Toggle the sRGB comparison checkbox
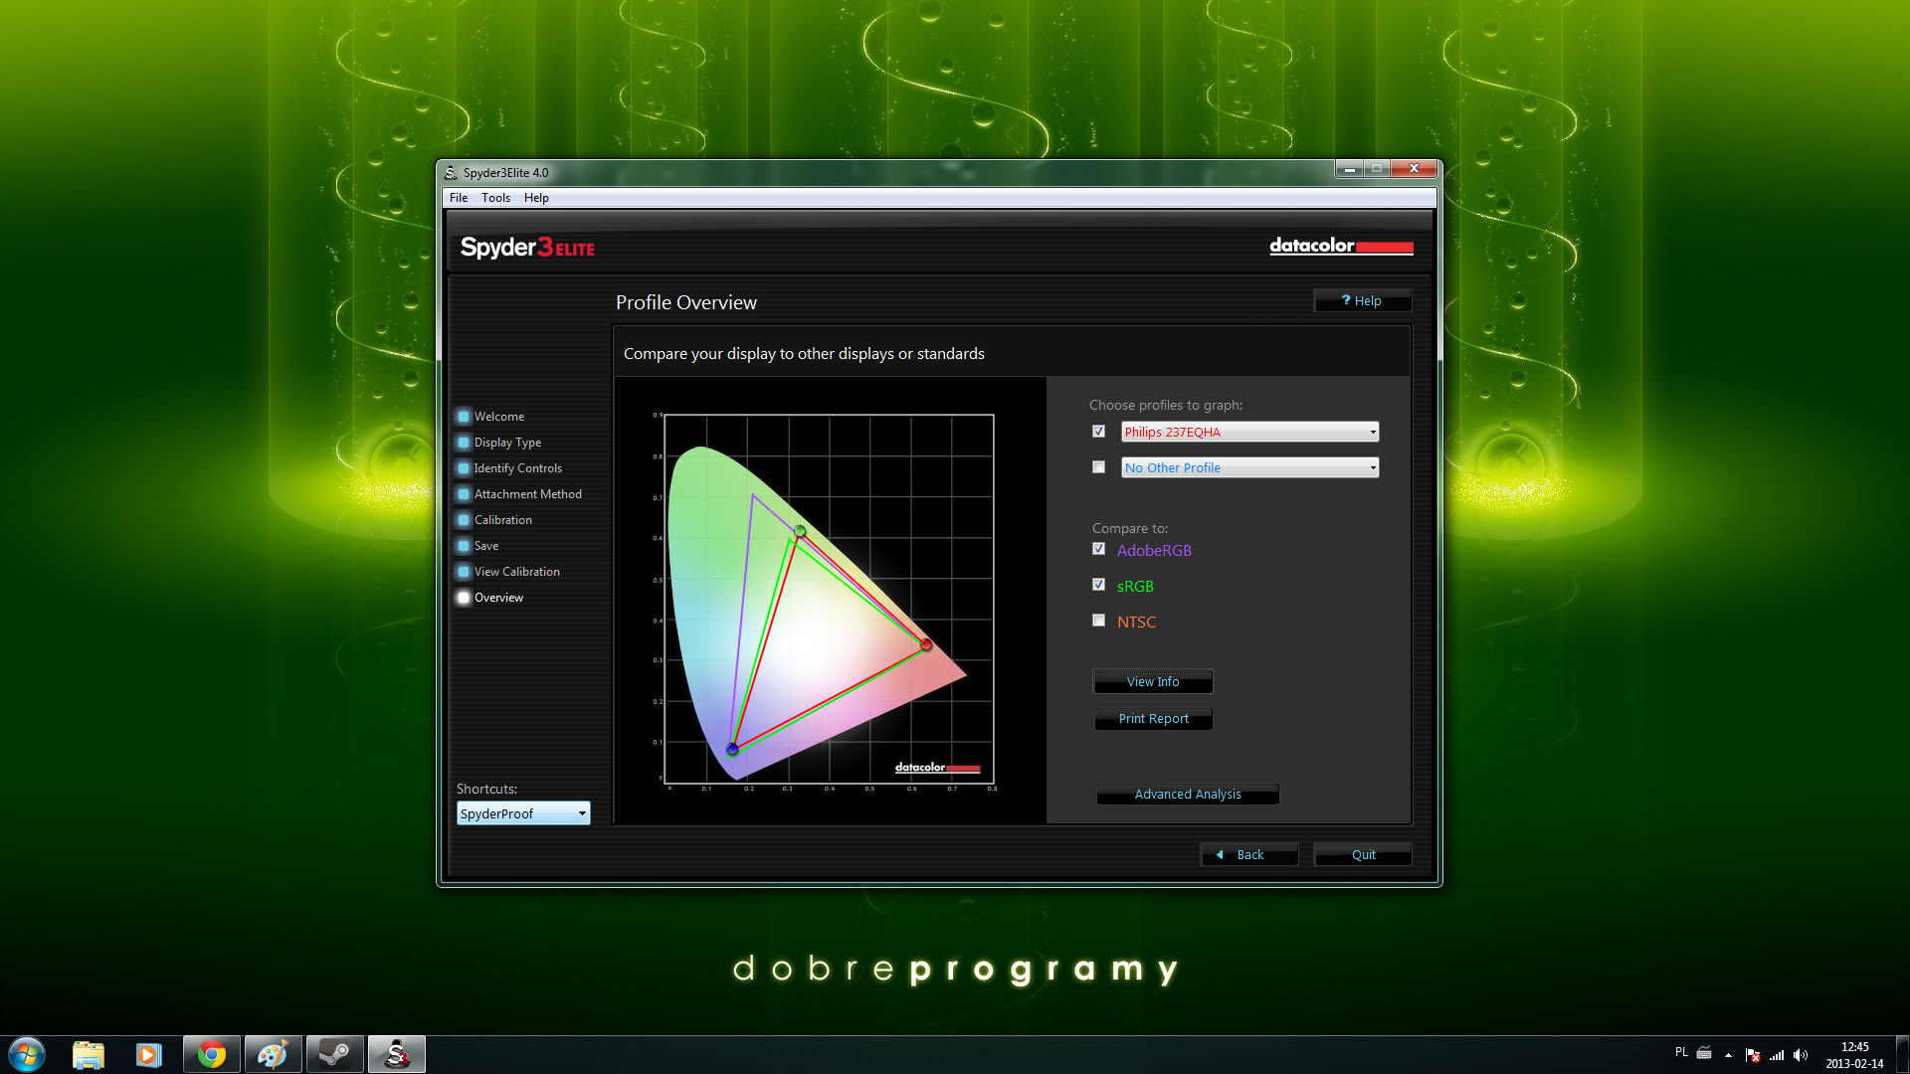This screenshot has height=1074, width=1910. point(1098,585)
